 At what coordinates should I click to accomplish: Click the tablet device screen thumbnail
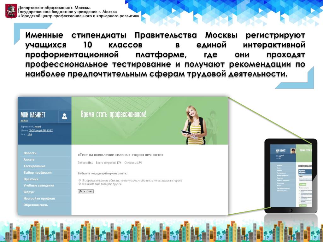pyautogui.click(x=291, y=176)
